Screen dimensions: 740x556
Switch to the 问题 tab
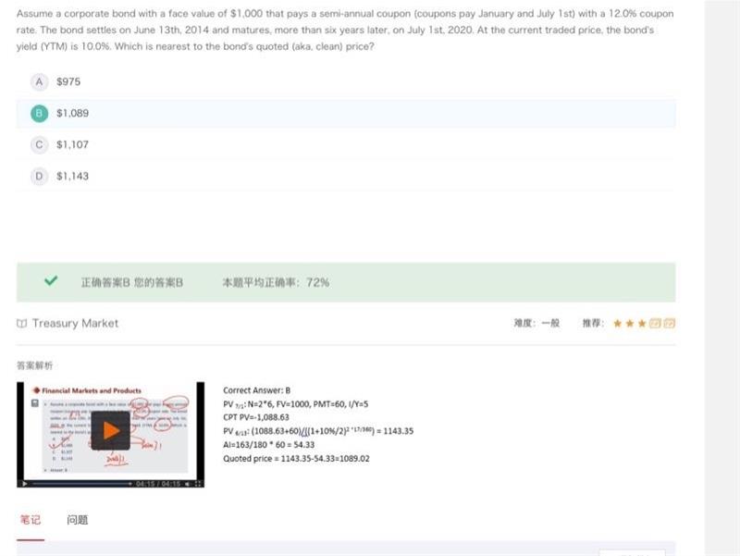click(77, 520)
